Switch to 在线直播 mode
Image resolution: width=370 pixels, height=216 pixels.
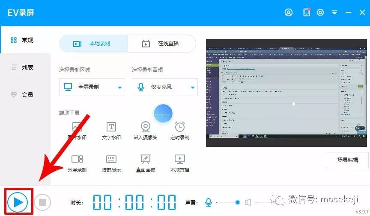click(162, 44)
